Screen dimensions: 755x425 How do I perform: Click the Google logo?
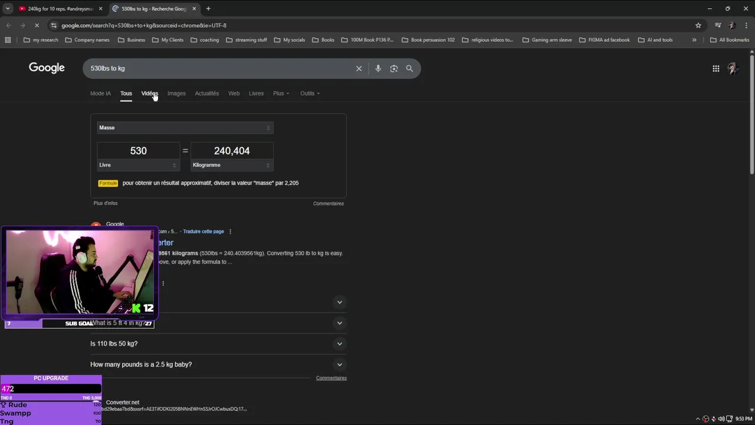coord(47,68)
